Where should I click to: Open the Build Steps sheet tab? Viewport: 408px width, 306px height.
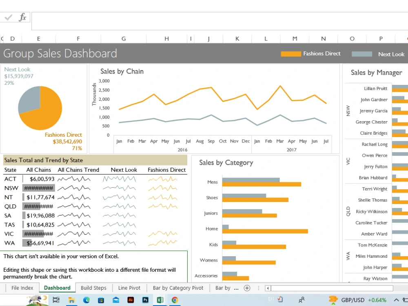[x=93, y=288]
